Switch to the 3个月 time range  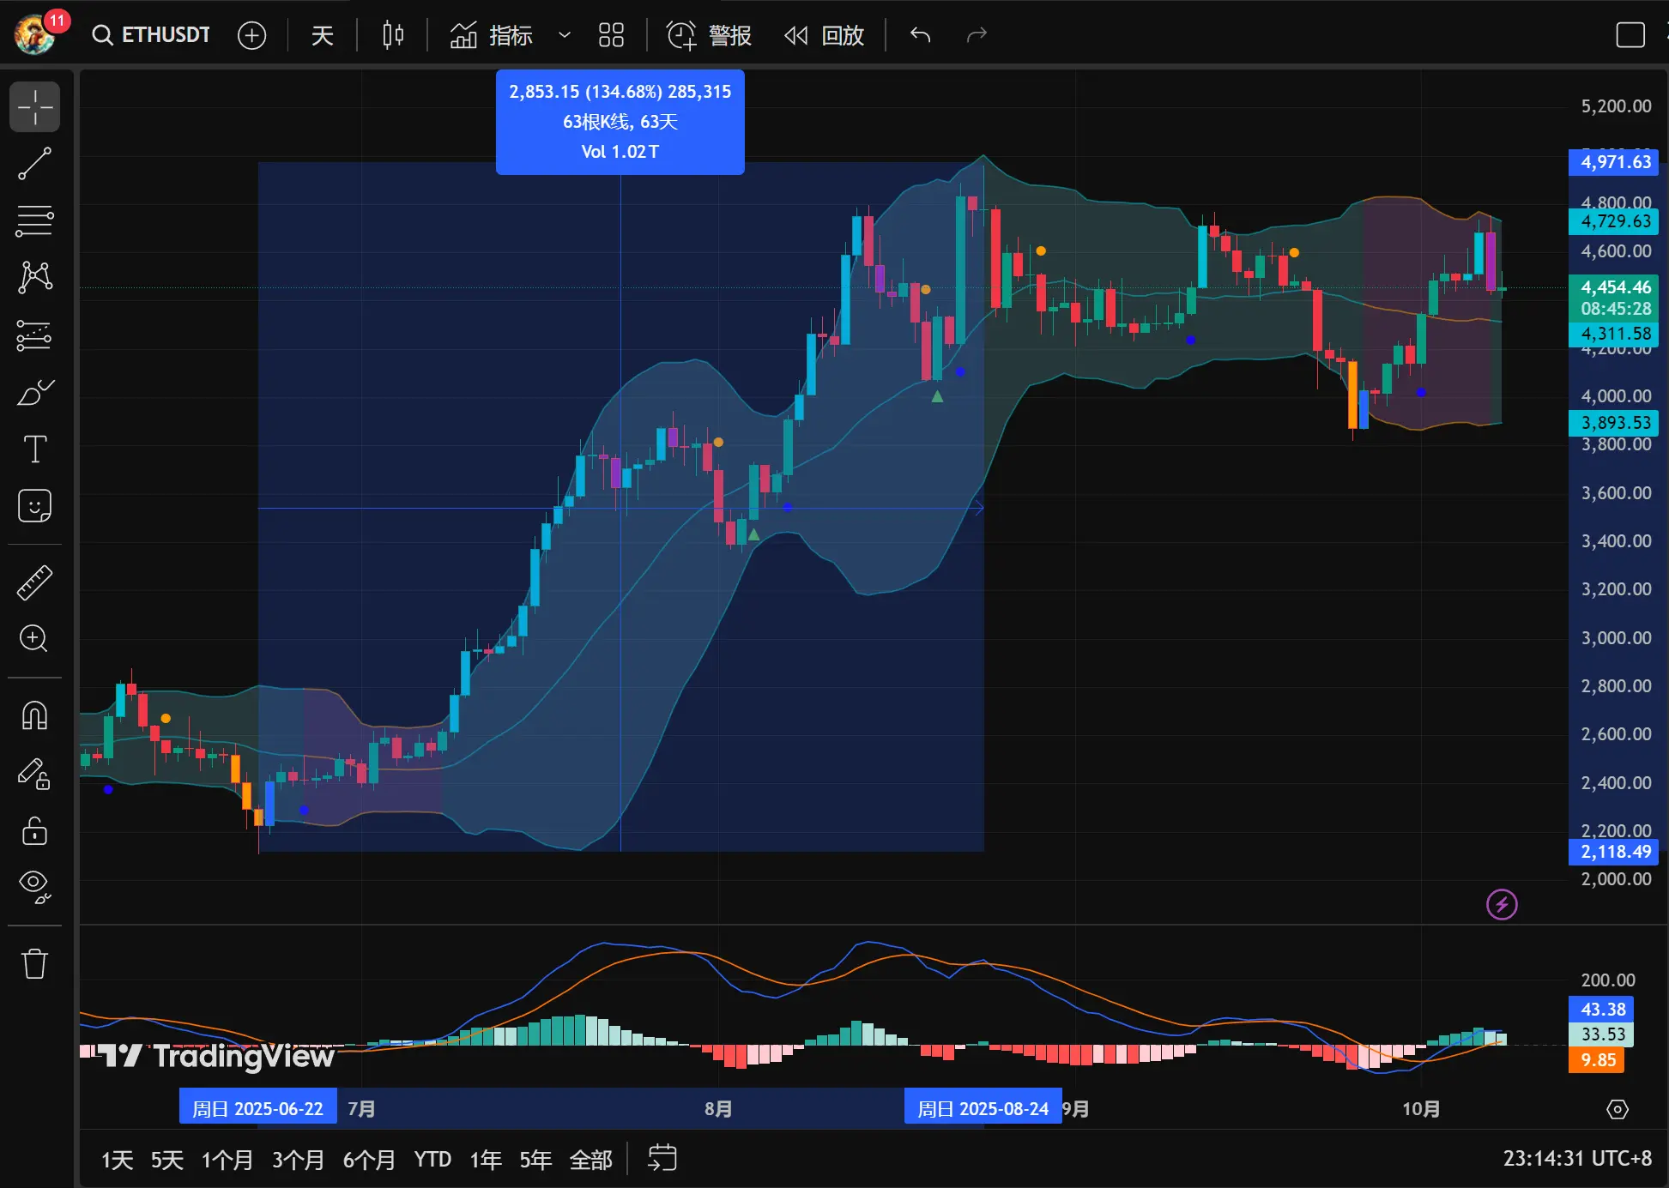[298, 1160]
